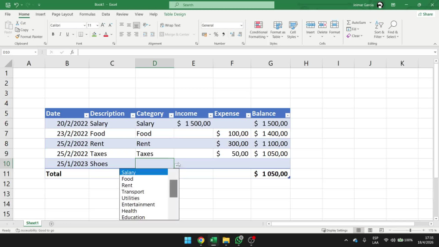
Task: Open the Fill menu in Editing group
Action: pos(353,29)
